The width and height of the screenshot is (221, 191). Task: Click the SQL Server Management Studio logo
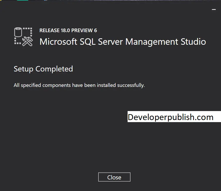point(23,37)
